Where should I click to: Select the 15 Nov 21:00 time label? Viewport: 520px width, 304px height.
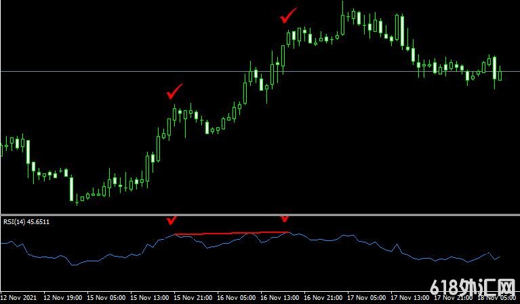click(x=193, y=298)
